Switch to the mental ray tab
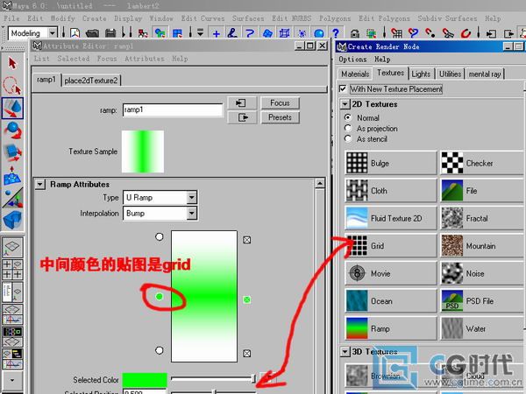526x394 pixels. [485, 74]
